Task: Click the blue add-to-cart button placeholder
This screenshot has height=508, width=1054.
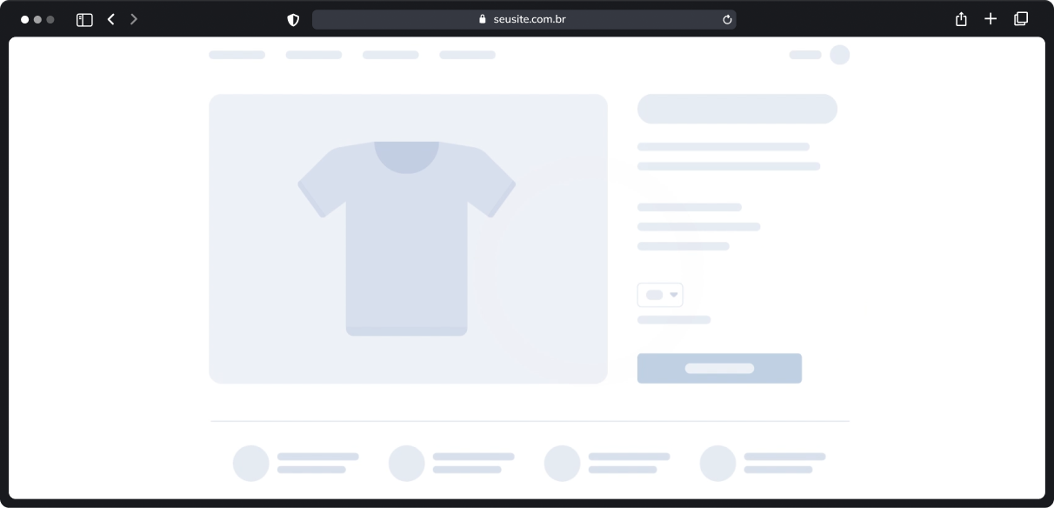Action: 719,368
